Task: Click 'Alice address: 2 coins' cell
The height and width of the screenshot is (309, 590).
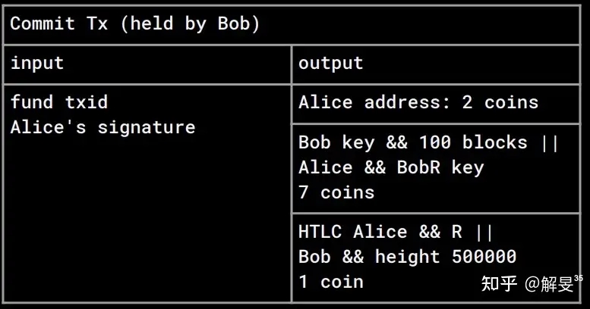Action: pos(418,102)
